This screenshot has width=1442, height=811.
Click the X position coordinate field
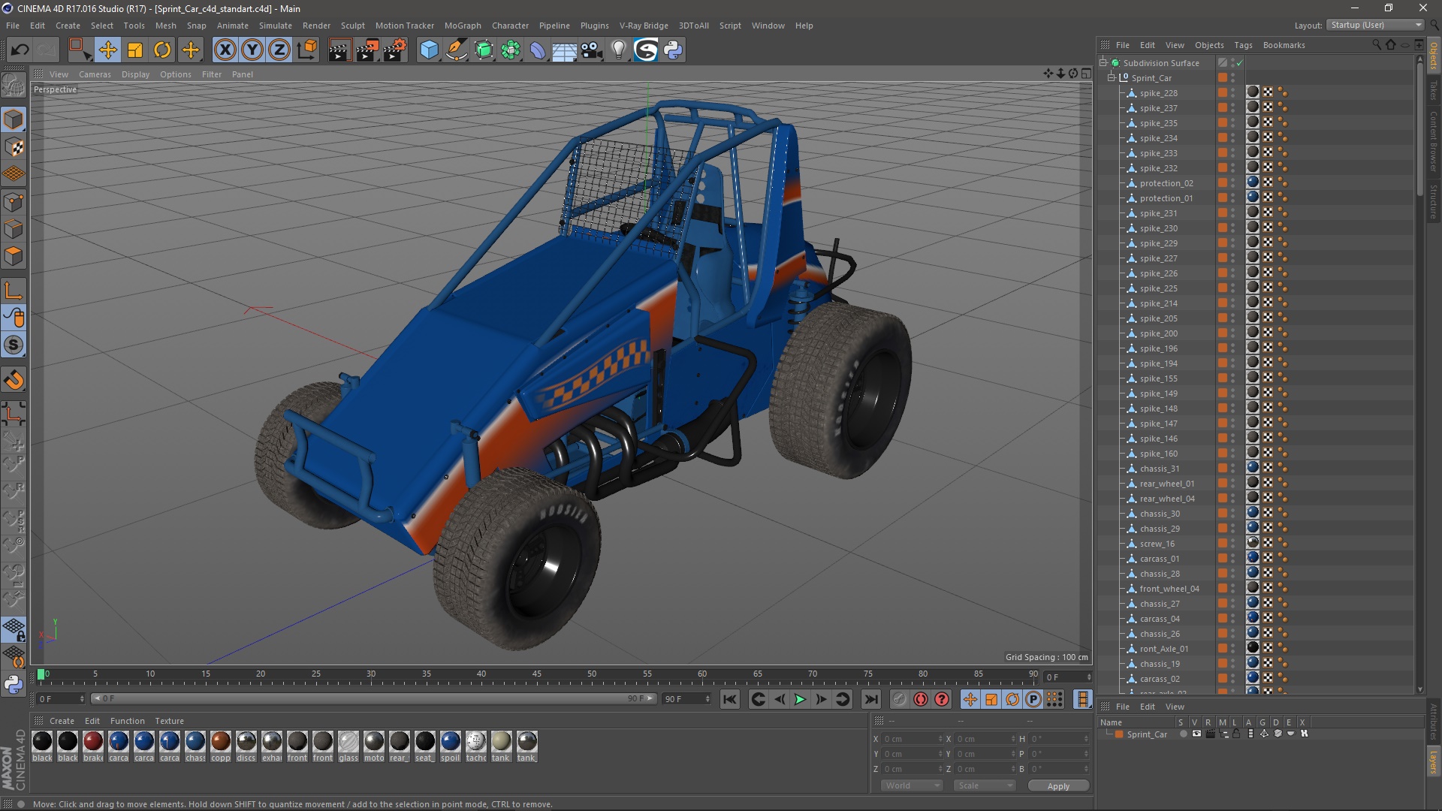point(912,739)
